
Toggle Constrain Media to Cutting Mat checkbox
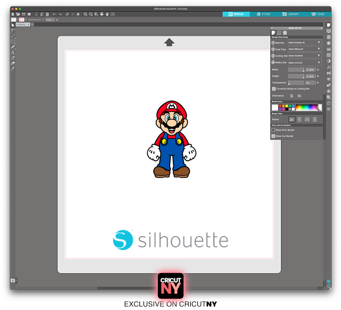[x=274, y=89]
